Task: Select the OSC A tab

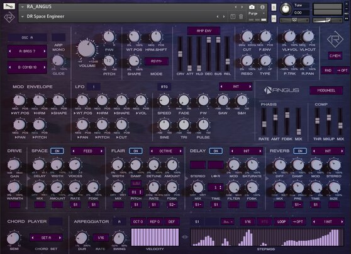Action: point(27,38)
